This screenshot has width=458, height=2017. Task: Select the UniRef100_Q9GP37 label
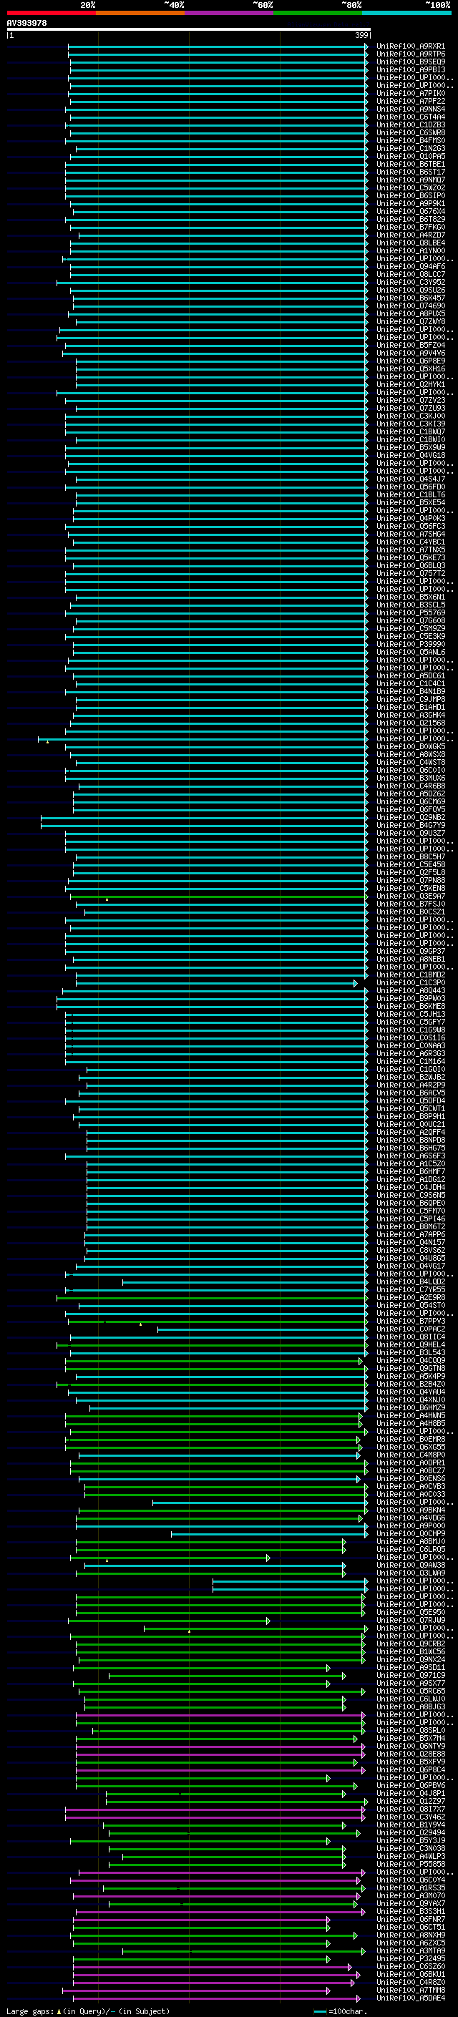coord(410,952)
